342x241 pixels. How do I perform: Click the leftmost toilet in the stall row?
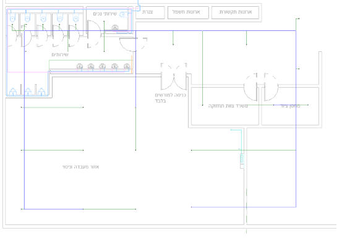point(12,19)
